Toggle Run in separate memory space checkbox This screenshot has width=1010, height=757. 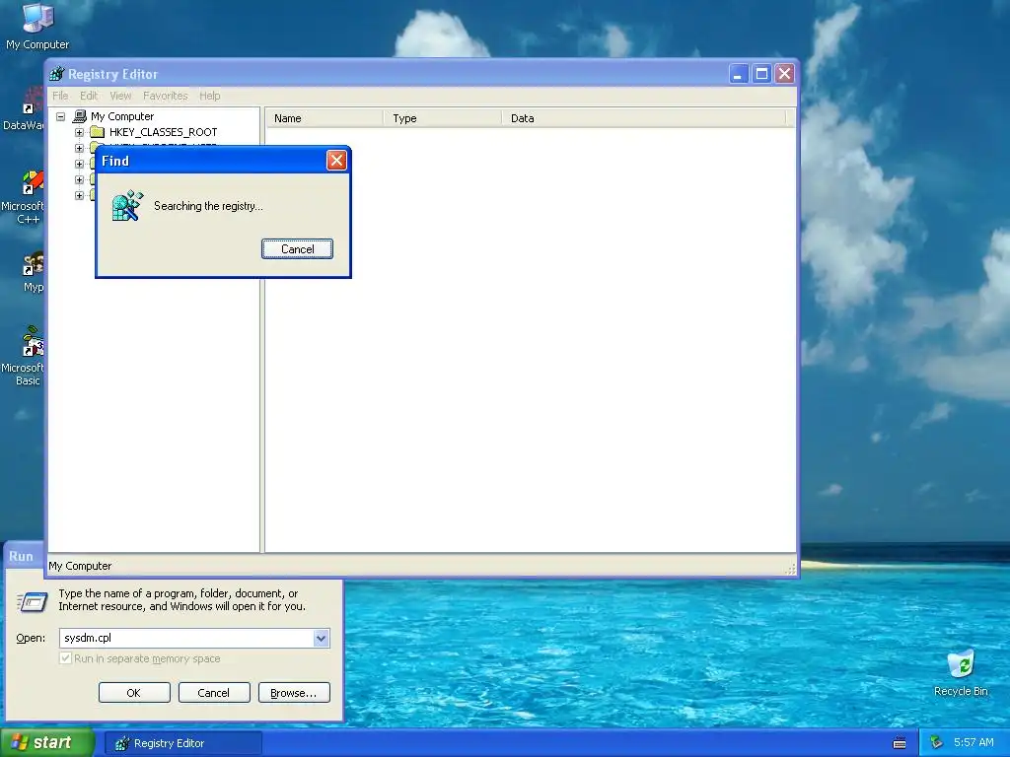point(65,658)
